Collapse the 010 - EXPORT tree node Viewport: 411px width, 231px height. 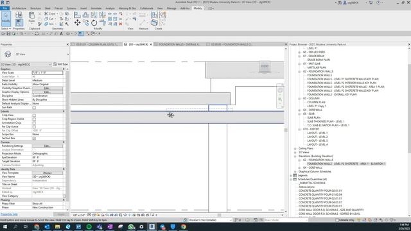coord(299,130)
